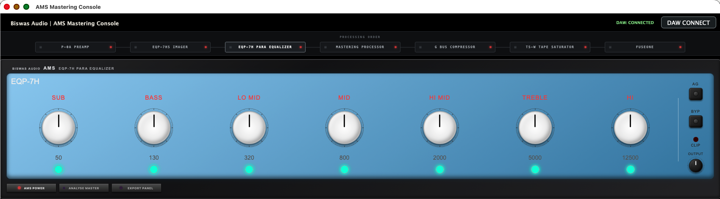Screen dimensions: 720x199
Task: Maximize the AMS Mastering Console window
Action: click(x=26, y=7)
